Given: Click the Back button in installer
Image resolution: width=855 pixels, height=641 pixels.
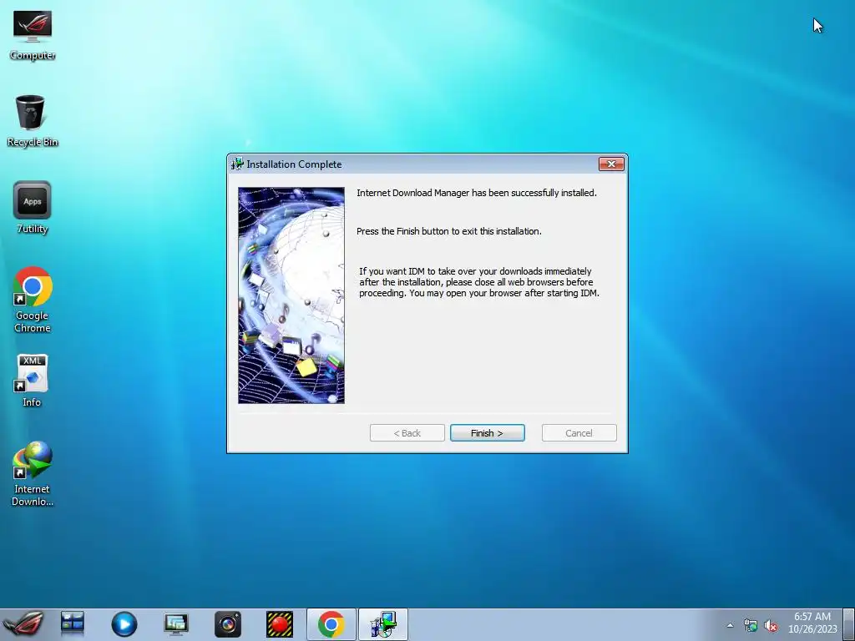Looking at the screenshot, I should point(407,433).
